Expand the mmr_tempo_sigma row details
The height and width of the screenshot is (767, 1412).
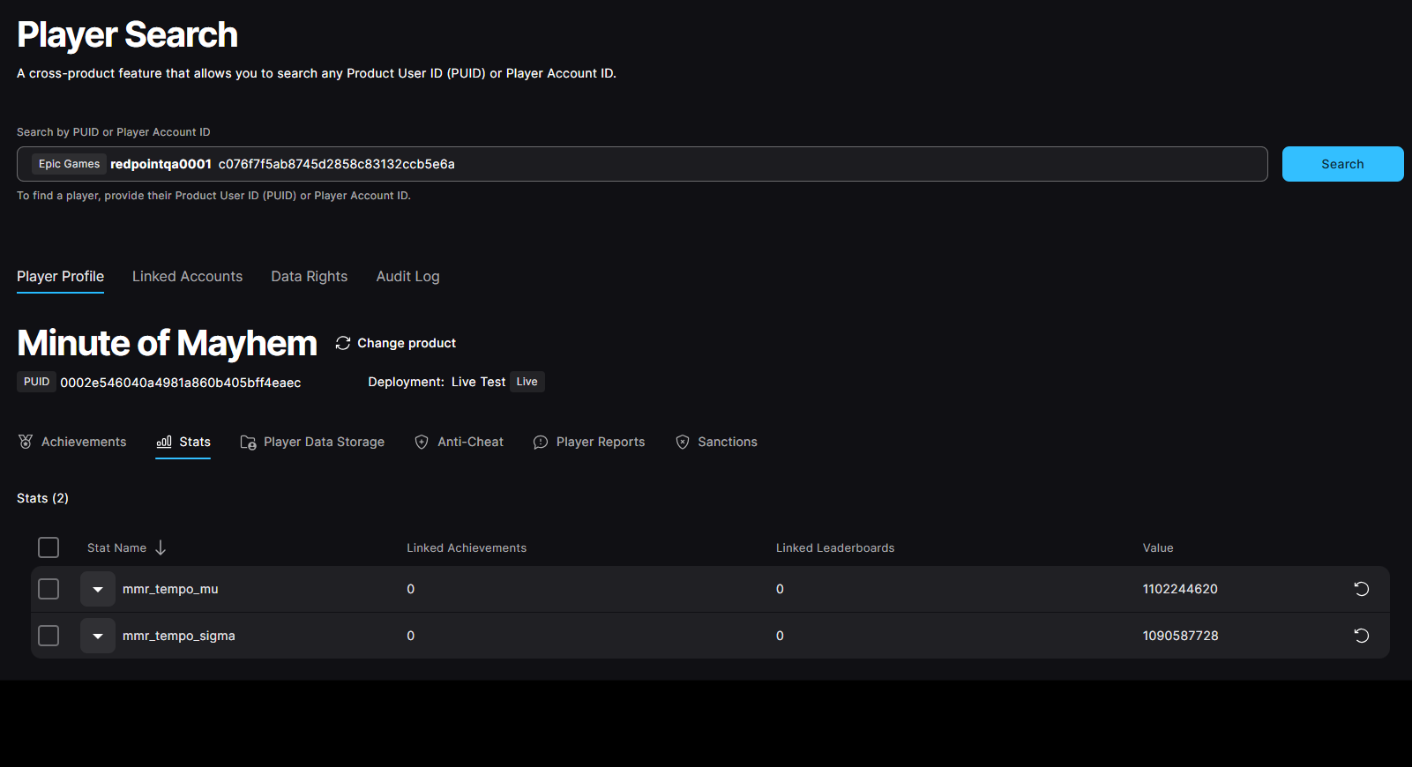(98, 636)
